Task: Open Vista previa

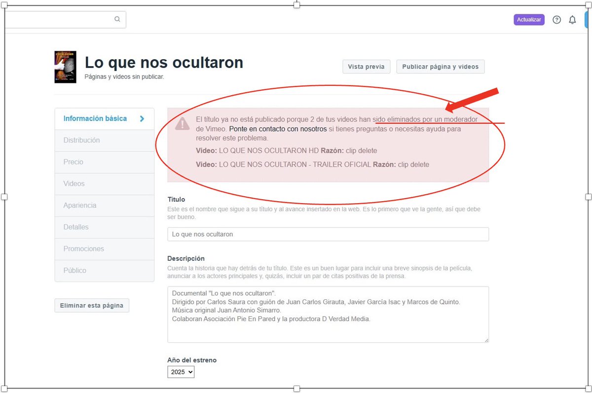Action: [x=367, y=67]
